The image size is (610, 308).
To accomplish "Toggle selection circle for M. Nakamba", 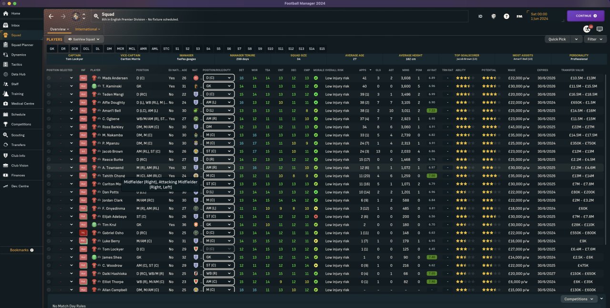I will tap(49, 135).
